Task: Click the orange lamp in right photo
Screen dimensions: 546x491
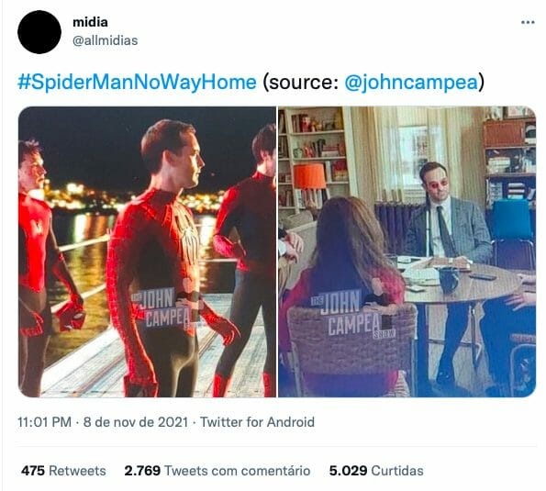Action: click(x=309, y=176)
